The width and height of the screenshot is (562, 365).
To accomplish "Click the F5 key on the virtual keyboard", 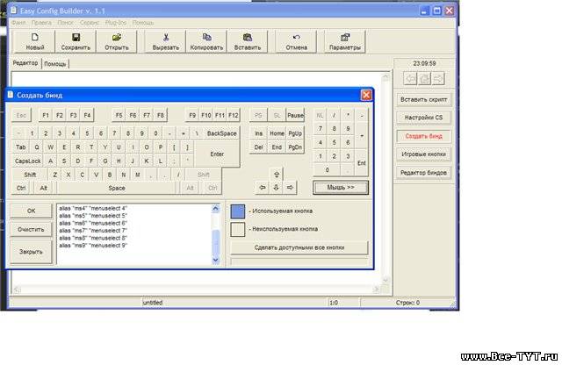I will tap(119, 115).
